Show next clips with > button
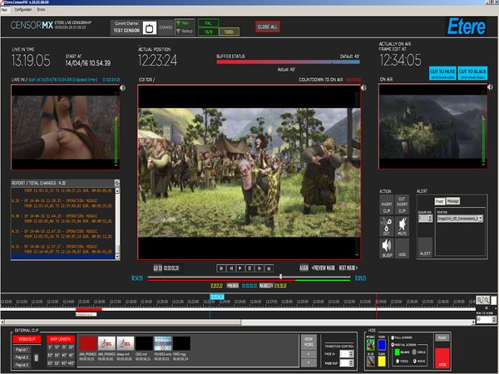 point(309,354)
